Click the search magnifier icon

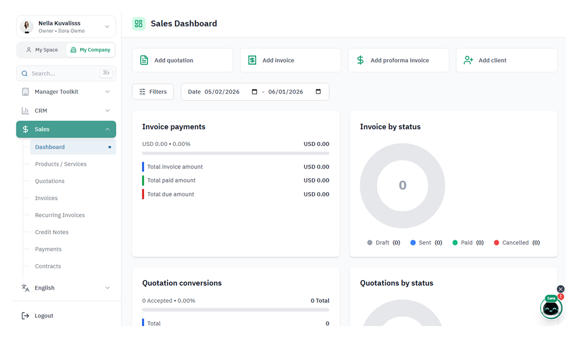[25, 73]
